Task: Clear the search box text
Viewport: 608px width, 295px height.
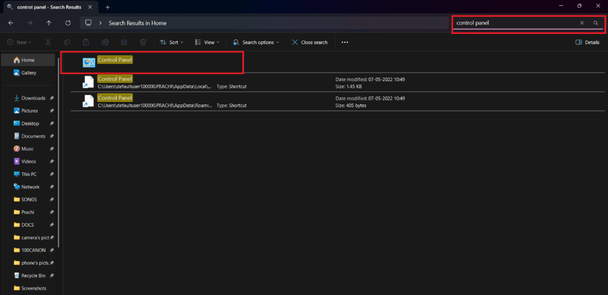Action: 582,23
